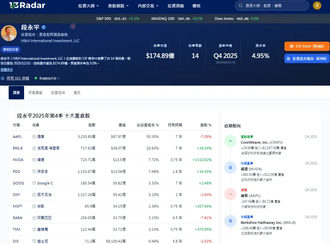Click the red minus icon for 蘋果 (AAPL)
Image resolution: width=330 pixels, height=244 pixels.
(x=230, y=194)
